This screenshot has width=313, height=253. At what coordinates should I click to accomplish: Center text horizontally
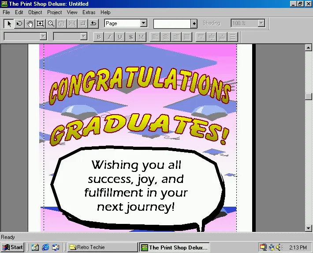point(166,37)
